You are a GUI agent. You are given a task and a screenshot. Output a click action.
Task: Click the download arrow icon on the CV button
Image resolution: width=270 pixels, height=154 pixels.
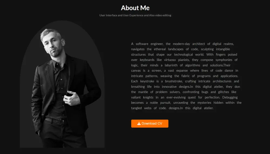tap(139, 123)
